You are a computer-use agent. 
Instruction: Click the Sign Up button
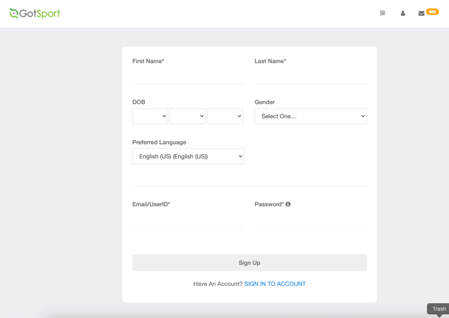click(x=249, y=262)
